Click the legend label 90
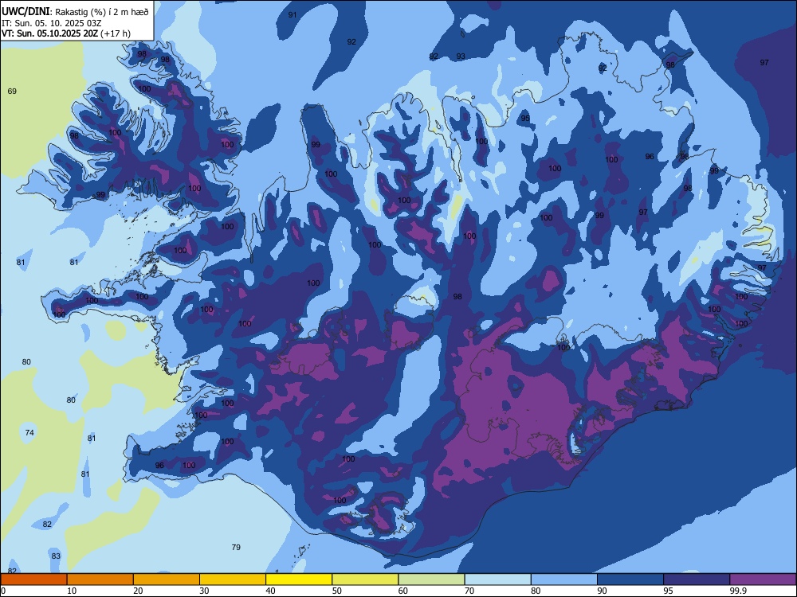This screenshot has height=597, width=797. coord(602,591)
